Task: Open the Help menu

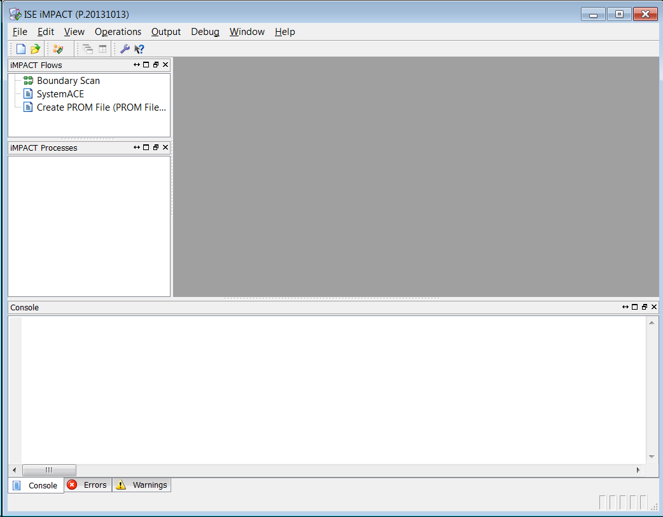Action: (x=285, y=32)
